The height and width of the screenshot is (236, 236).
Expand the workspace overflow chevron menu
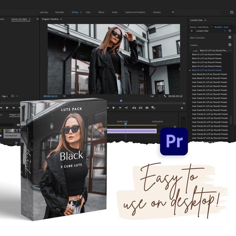point(173,12)
